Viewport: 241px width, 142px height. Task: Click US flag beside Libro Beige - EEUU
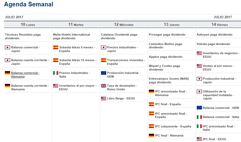pyautogui.click(x=104, y=99)
